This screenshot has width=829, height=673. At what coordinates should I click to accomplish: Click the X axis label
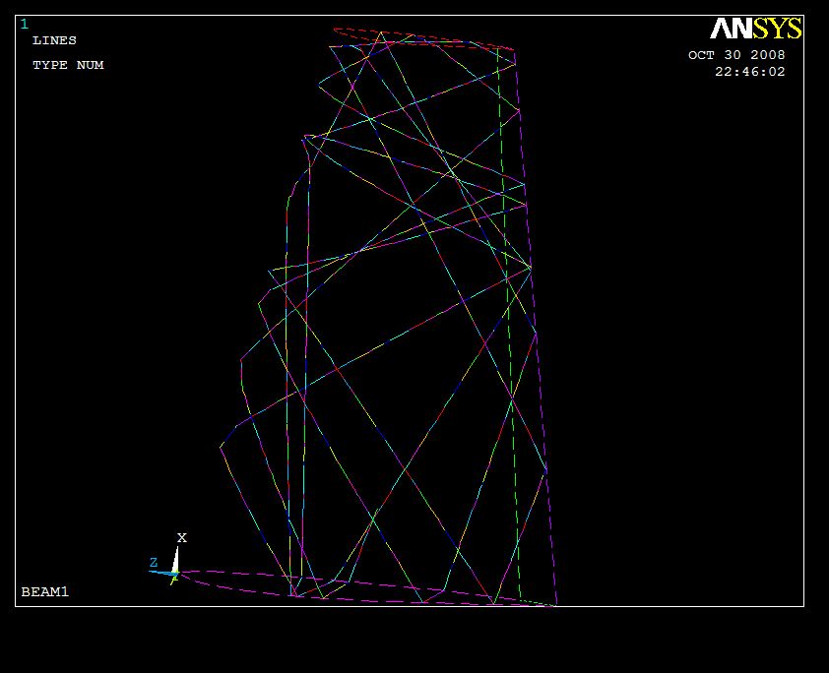182,538
